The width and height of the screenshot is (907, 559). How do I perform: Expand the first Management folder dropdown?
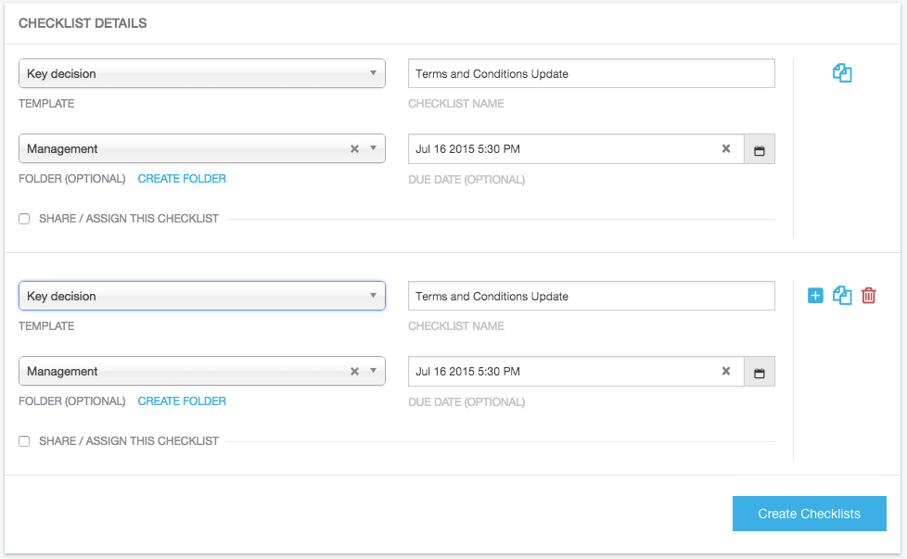tap(373, 149)
